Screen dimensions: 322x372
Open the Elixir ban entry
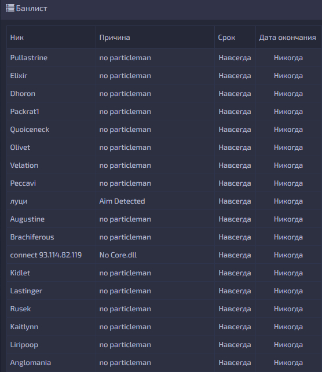[x=164, y=76]
